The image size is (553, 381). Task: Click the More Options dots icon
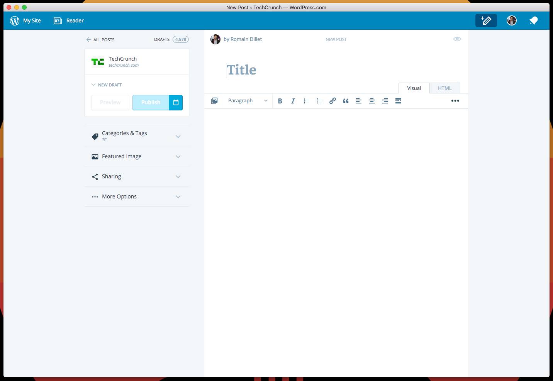tap(95, 197)
